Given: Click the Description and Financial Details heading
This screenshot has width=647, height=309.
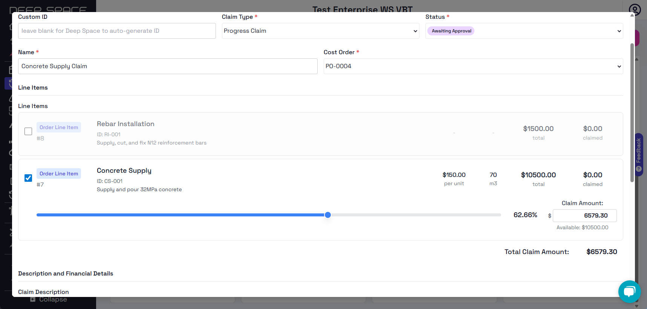Looking at the screenshot, I should click(66, 274).
